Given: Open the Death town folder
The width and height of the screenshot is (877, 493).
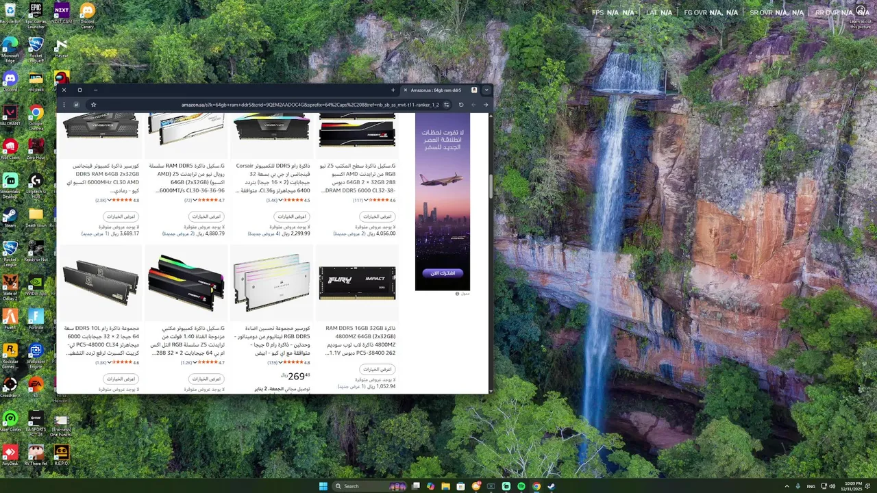Looking at the screenshot, I should (36, 218).
